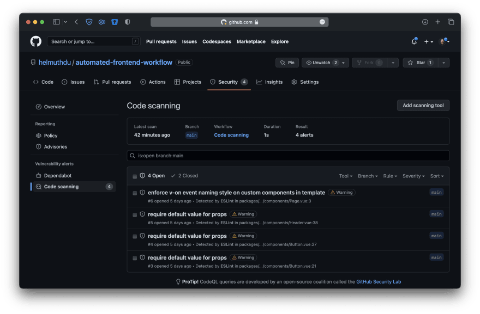Switch to the repository Issues tab

click(x=73, y=82)
